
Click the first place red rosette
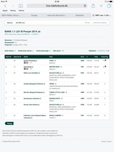(x=105, y=60)
